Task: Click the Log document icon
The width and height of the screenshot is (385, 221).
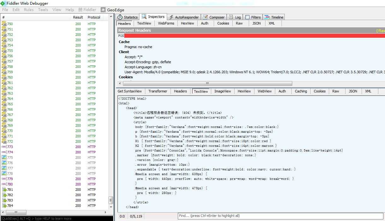Action: 231,17
